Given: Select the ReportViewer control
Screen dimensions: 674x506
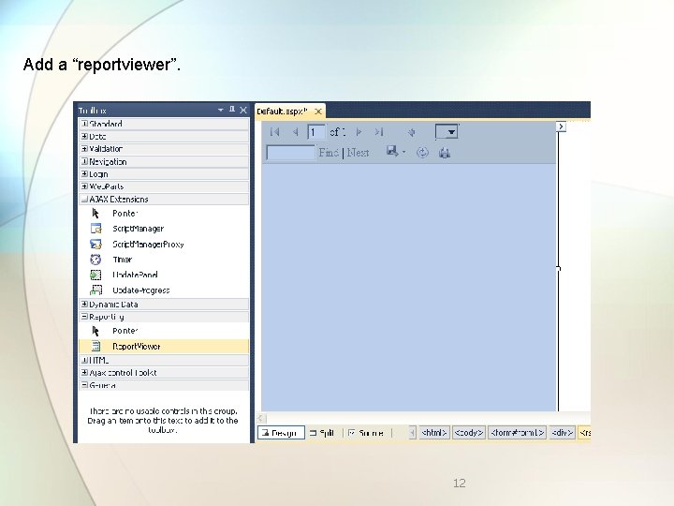Looking at the screenshot, I should 164,346.
